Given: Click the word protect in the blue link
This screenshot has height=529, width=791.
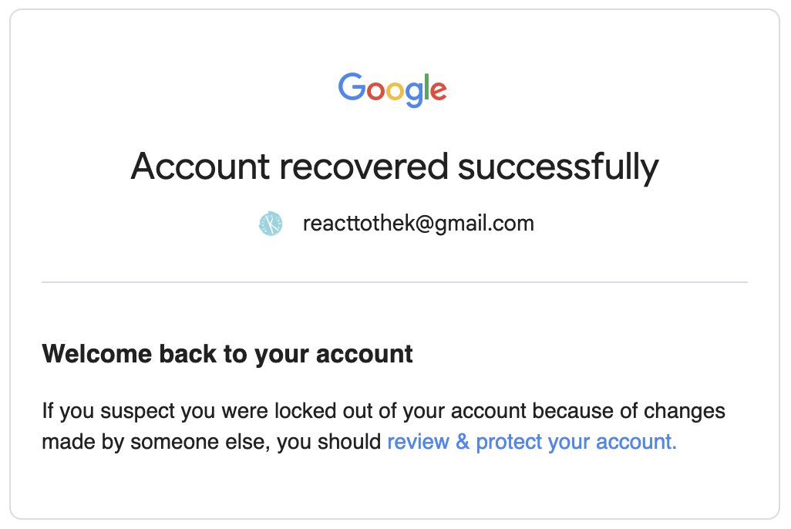Looking at the screenshot, I should tap(509, 442).
